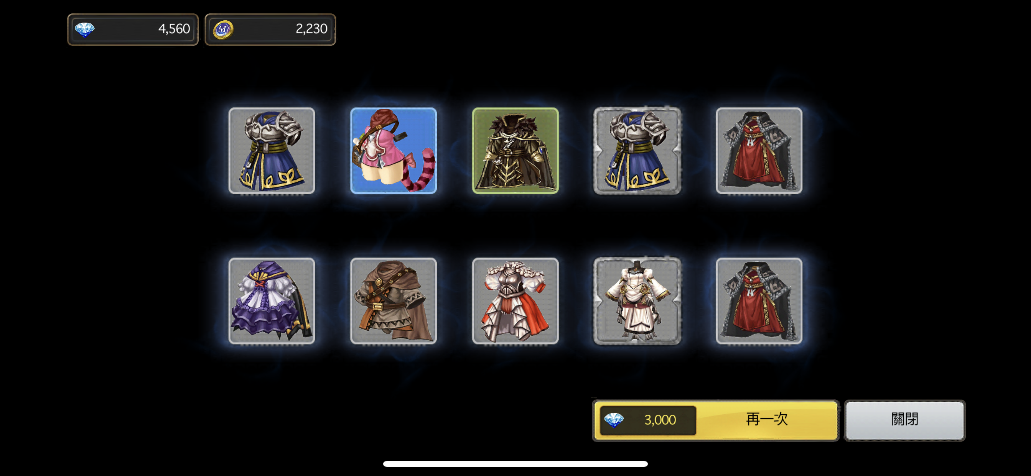Tap the diamond icon on the draw button
Screen dimensions: 1031x476
[x=614, y=420]
